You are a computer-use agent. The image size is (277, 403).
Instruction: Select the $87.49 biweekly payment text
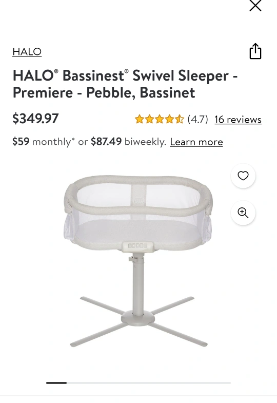(129, 142)
